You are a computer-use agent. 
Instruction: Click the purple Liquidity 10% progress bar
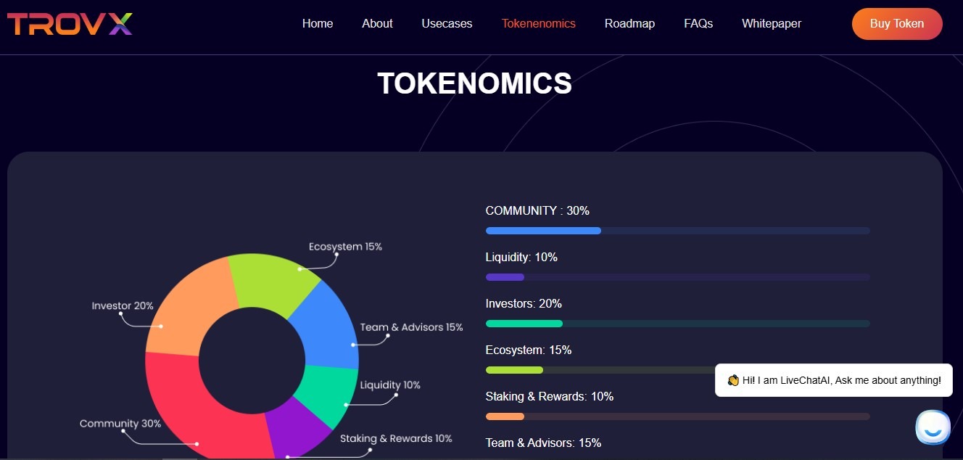pyautogui.click(x=504, y=277)
